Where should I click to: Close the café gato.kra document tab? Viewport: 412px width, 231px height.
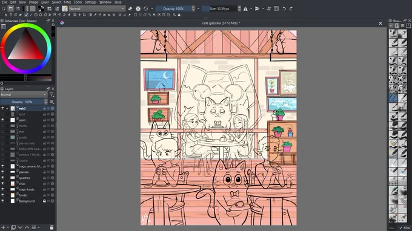[x=380, y=24]
